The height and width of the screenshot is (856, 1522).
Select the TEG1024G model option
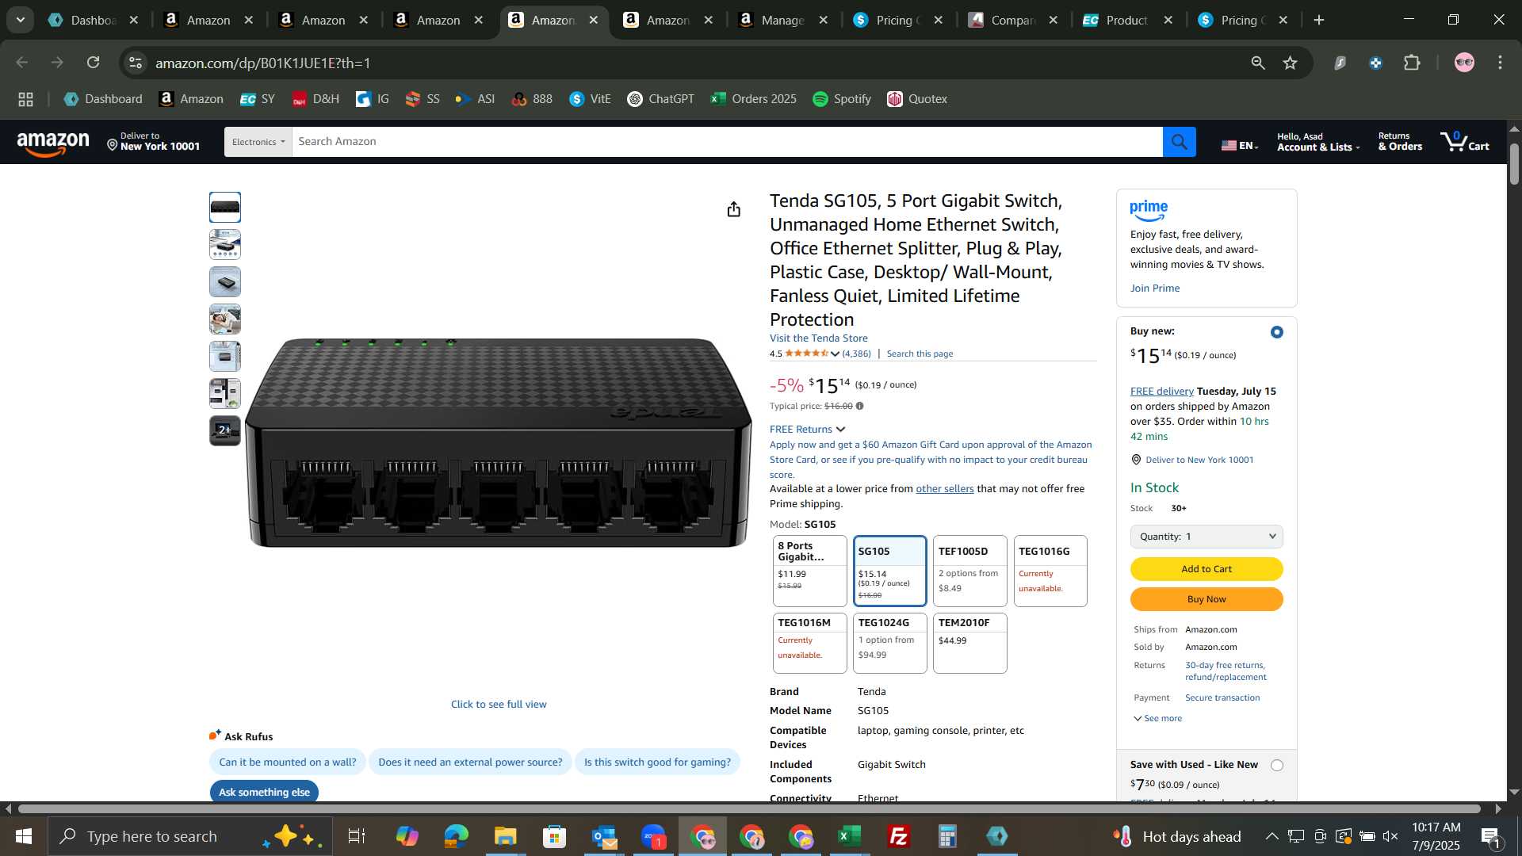889,643
